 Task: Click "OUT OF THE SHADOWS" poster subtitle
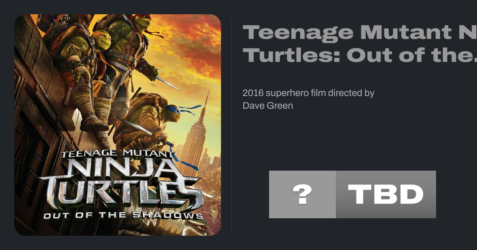[122, 216]
